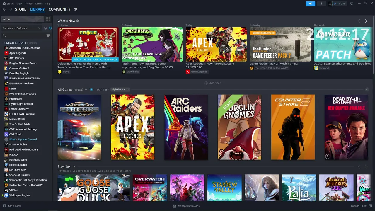Image resolution: width=375 pixels, height=211 pixels.
Task: Open the notifications bell
Action: [x=321, y=4]
